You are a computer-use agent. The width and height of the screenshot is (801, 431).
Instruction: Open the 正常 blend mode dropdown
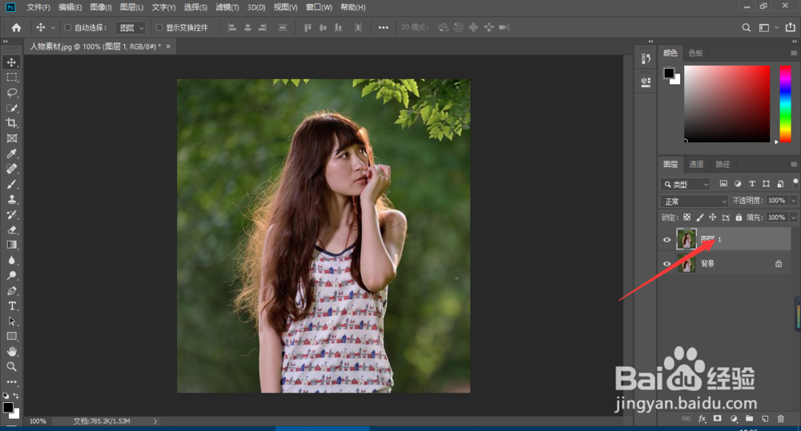pyautogui.click(x=694, y=201)
